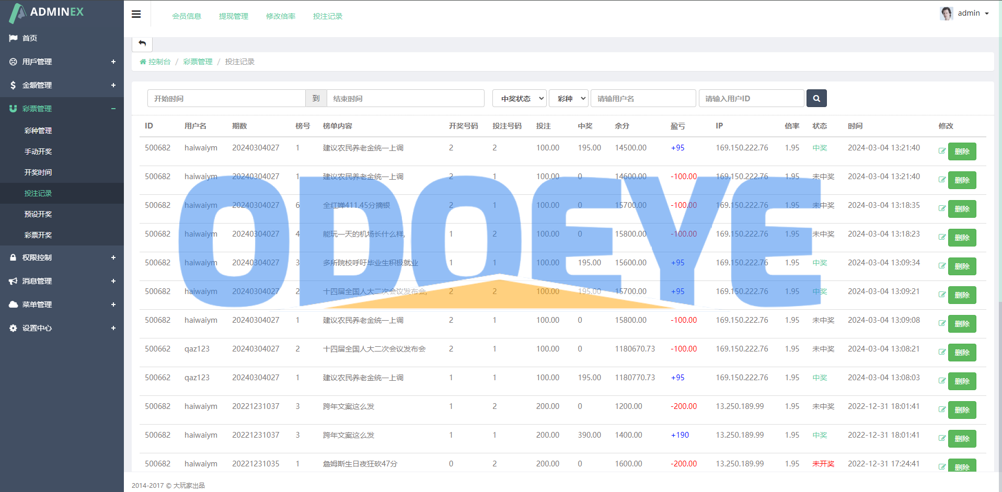Expand the 金额管理 plus sign

click(x=113, y=85)
